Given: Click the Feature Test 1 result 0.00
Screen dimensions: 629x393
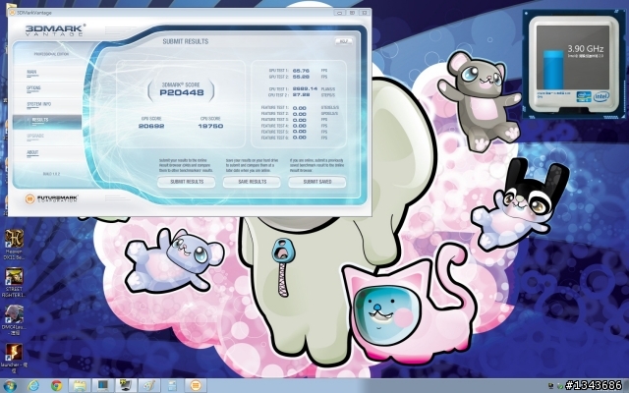Looking at the screenshot, I should (299, 108).
